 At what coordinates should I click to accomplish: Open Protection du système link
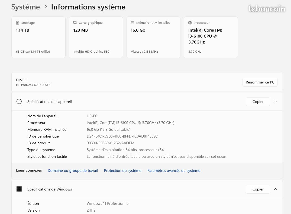pos(122,170)
